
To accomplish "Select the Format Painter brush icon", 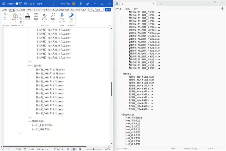I will (x=21, y=22).
